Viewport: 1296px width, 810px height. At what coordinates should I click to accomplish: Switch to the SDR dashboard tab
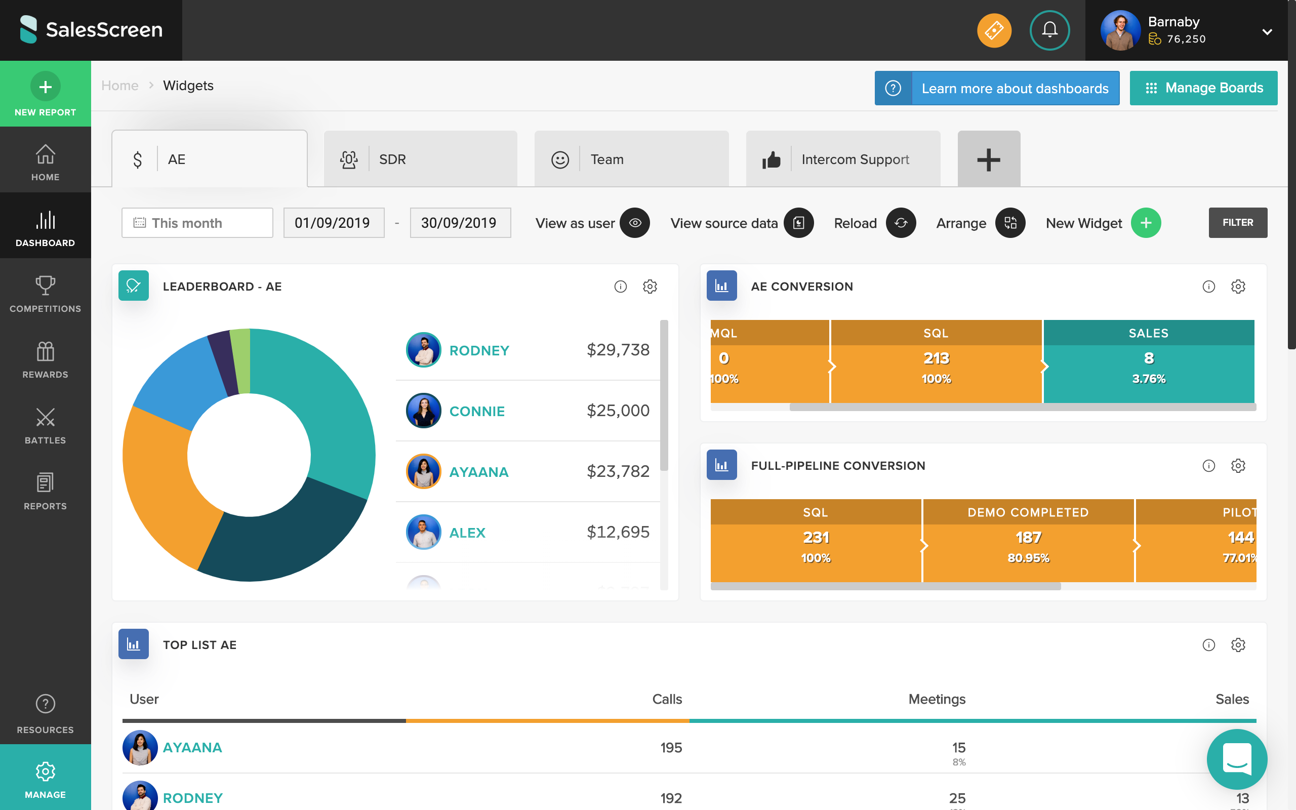tap(420, 158)
